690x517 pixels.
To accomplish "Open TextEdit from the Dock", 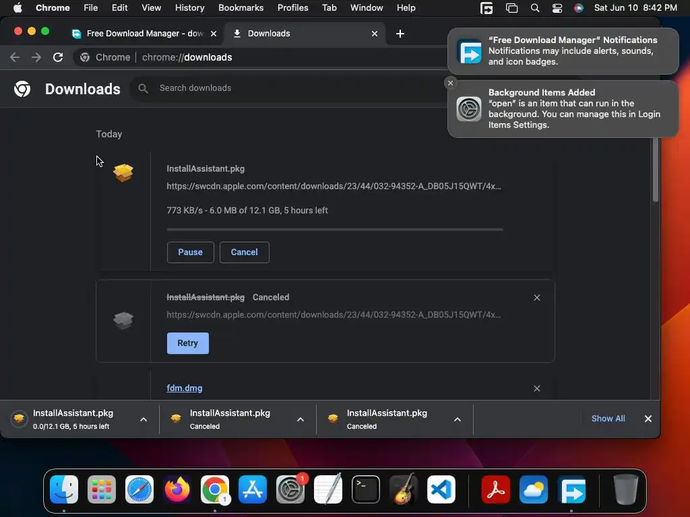I will tap(328, 489).
